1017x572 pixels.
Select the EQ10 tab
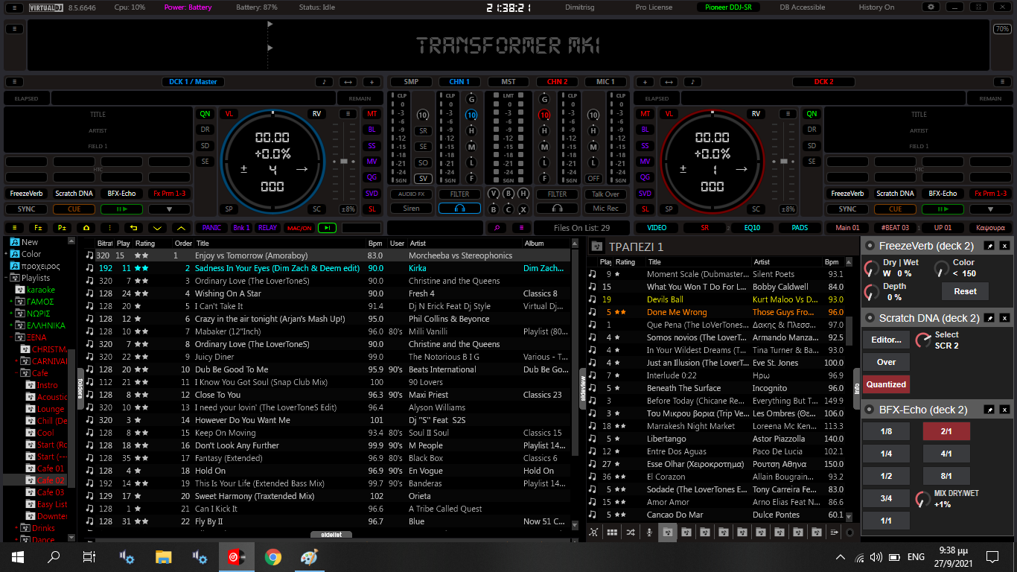pos(752,228)
